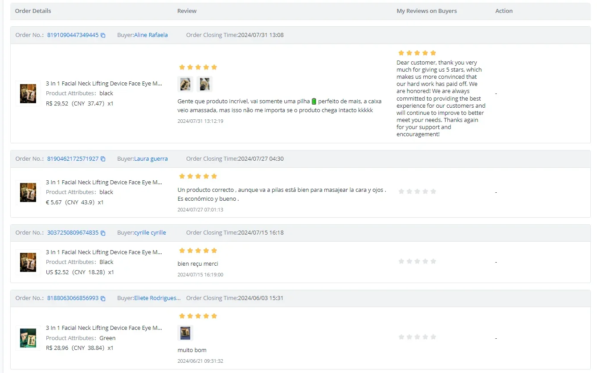The height and width of the screenshot is (373, 597).
Task: Open buyer profile Eliete Rodrigues
Action: tap(157, 298)
